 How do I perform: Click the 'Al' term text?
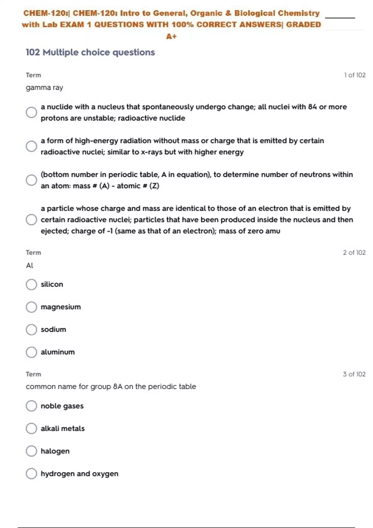30,266
